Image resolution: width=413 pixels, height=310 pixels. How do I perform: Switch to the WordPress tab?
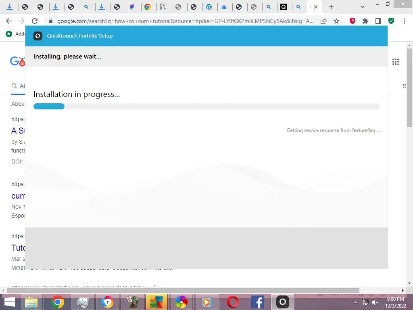(x=209, y=7)
